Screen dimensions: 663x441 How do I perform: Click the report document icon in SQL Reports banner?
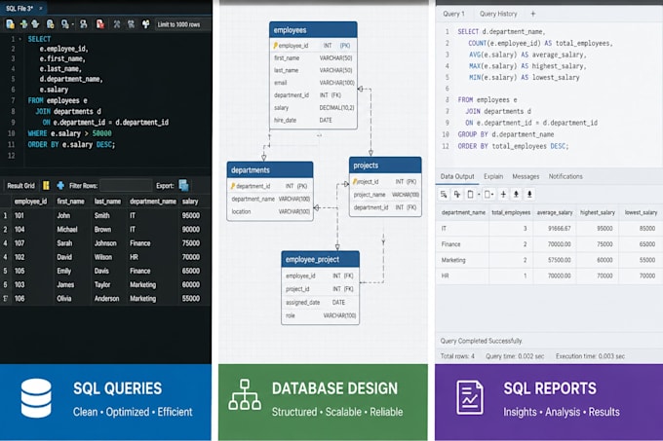(469, 397)
